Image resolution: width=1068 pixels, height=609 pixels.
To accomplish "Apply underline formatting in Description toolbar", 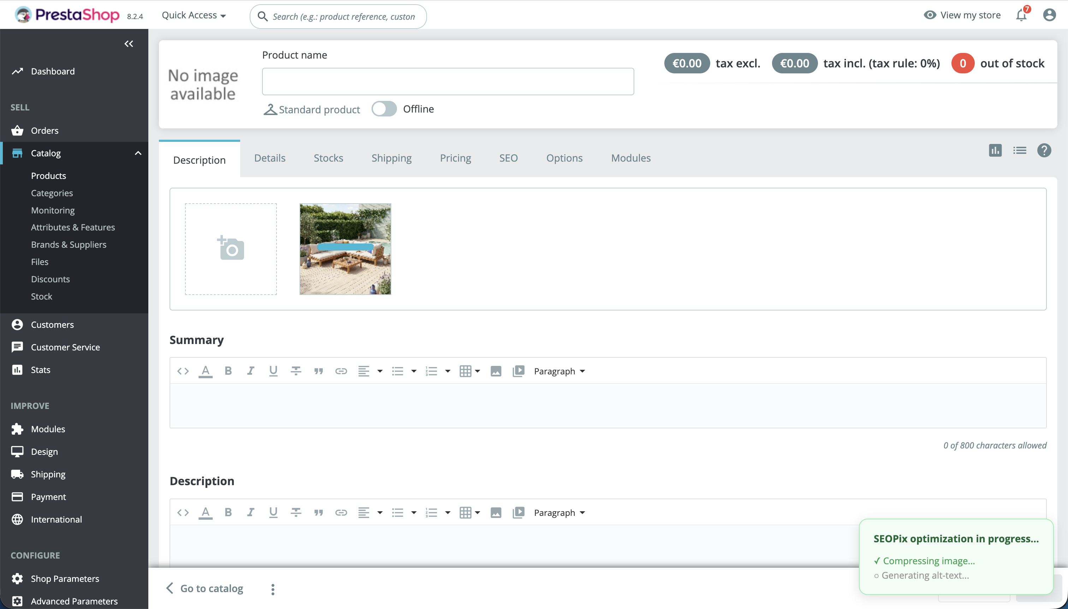I will (x=273, y=512).
